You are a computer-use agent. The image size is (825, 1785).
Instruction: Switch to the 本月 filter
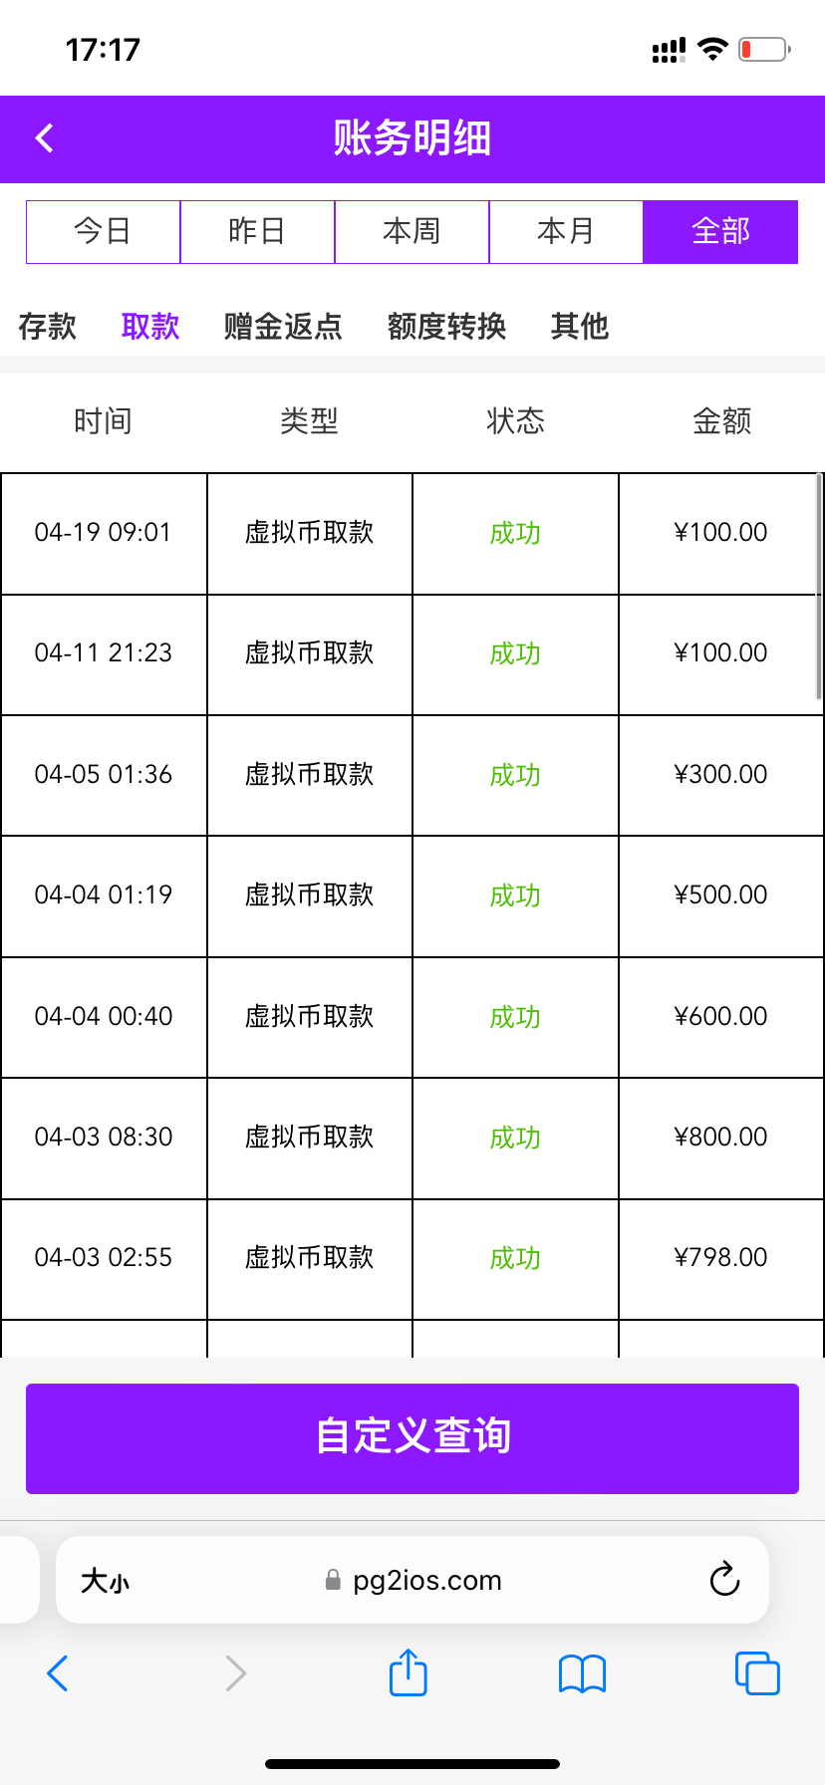point(566,231)
